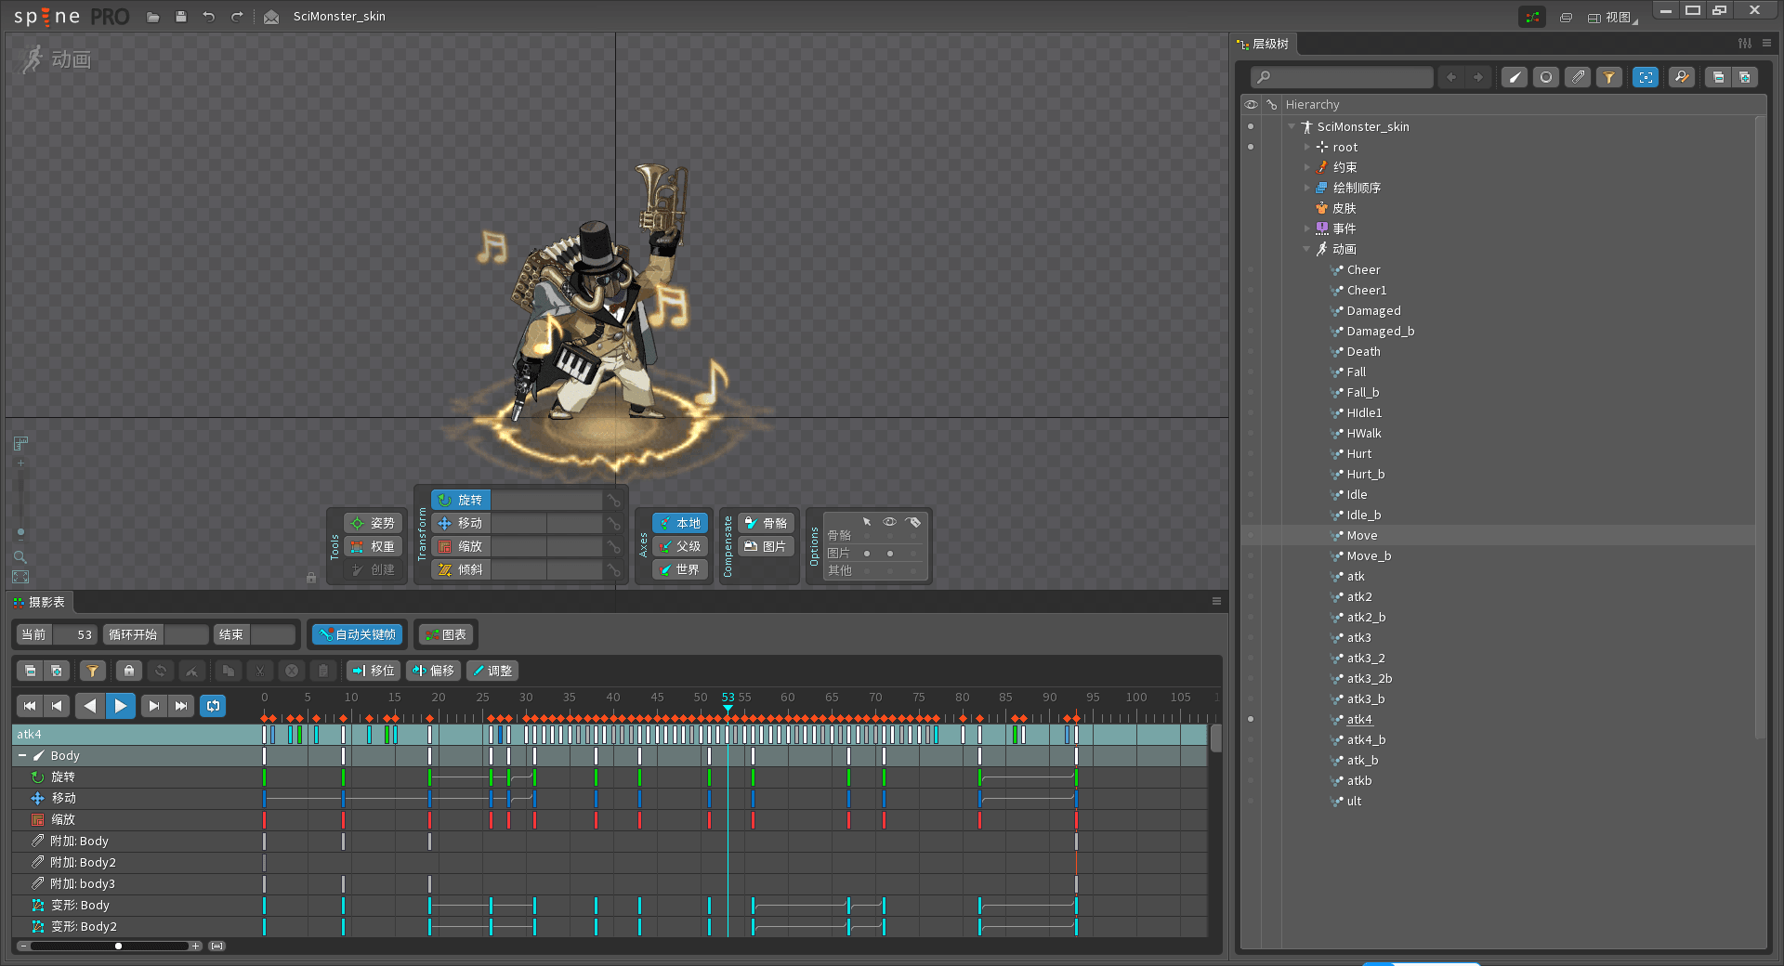Select the 缩放 scale transform tool
This screenshot has height=966, width=1784.
tap(461, 546)
